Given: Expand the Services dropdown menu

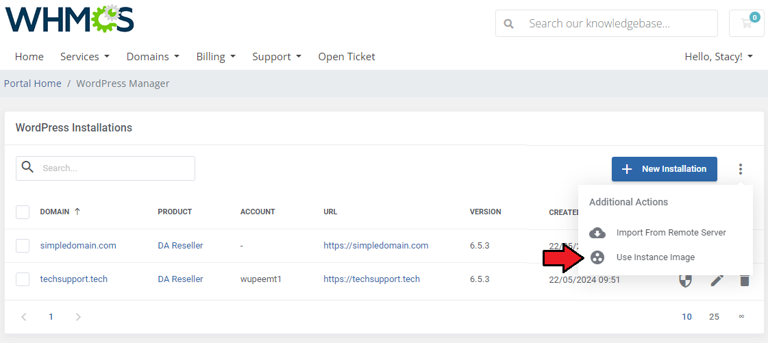Looking at the screenshot, I should pyautogui.click(x=85, y=57).
